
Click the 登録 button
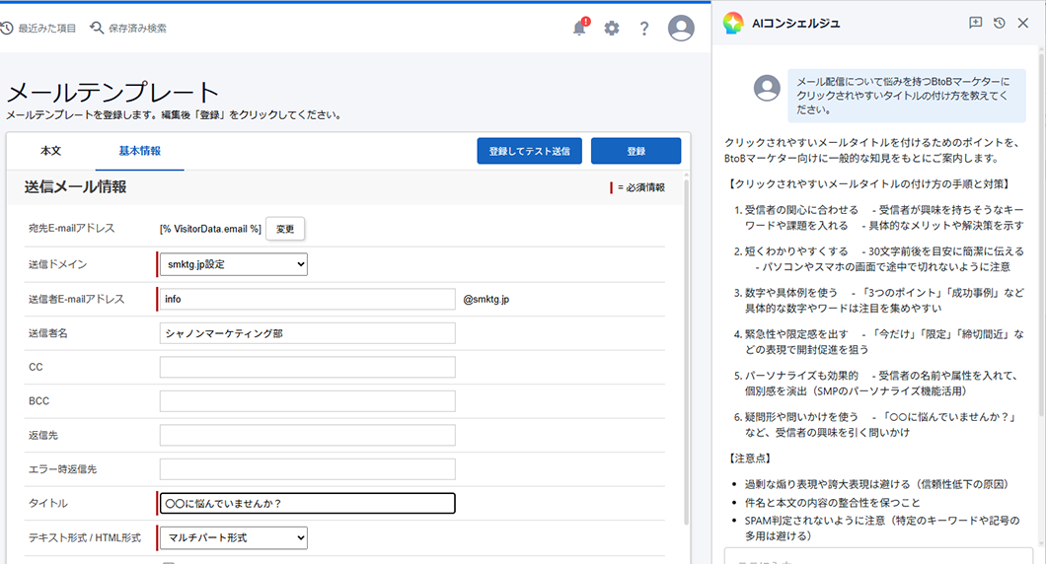coord(635,151)
